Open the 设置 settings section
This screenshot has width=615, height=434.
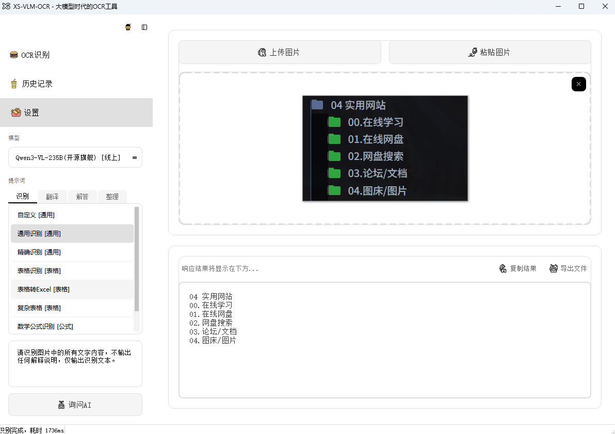pos(76,112)
